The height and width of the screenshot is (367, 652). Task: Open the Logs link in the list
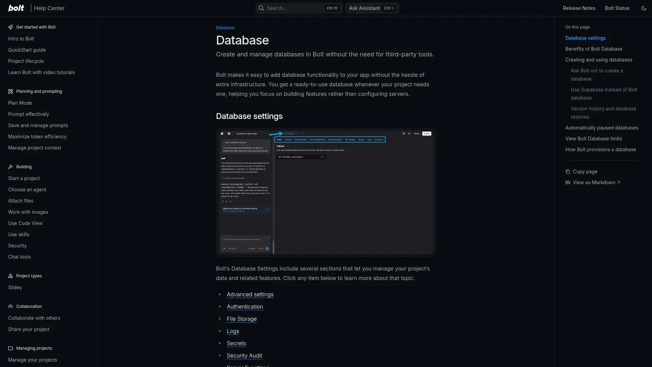pyautogui.click(x=233, y=331)
